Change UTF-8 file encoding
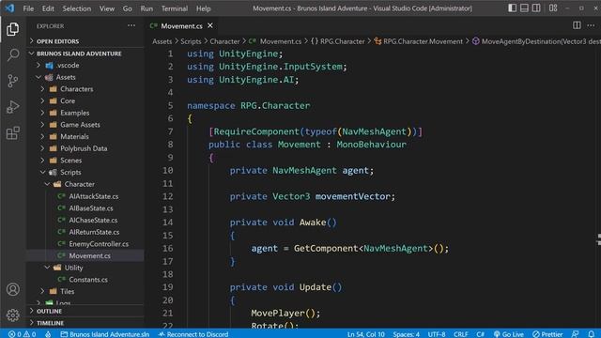The height and width of the screenshot is (338, 601). [x=437, y=334]
